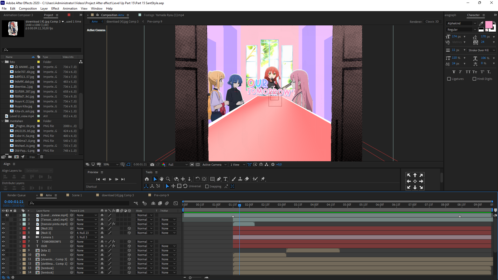498x280 pixels.
Task: Select the Clone Stamp tool
Action: coord(240,179)
